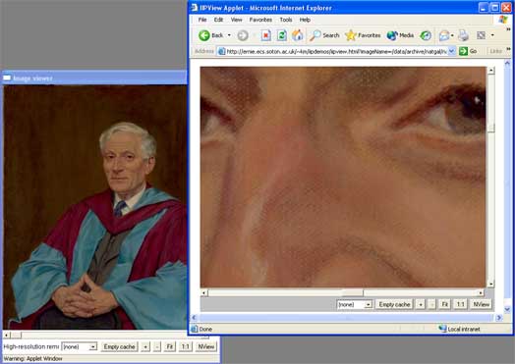Click the IPView Applet title bar page icon
This screenshot has width=515, height=364.
coord(195,8)
